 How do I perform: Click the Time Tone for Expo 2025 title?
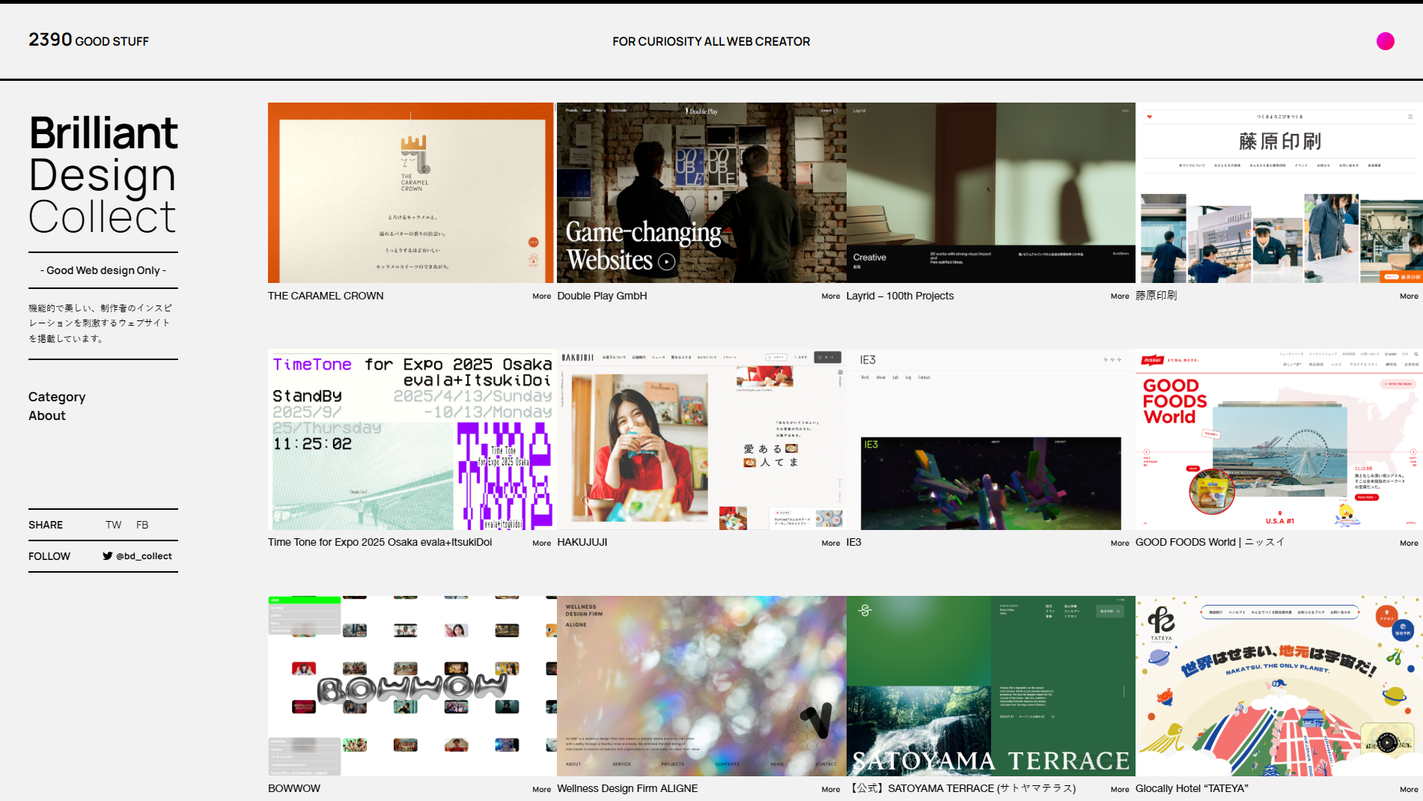(x=380, y=542)
